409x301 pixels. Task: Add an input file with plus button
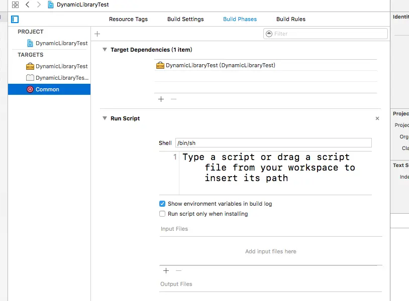[166, 271]
